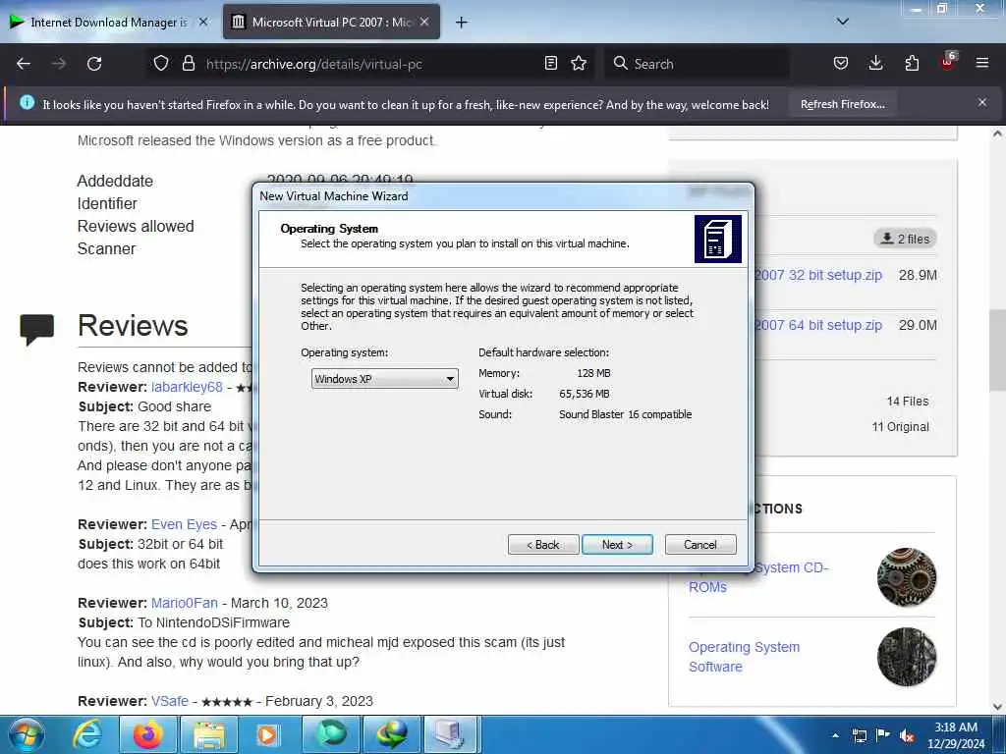Open reviewer labarkley68 profile link
This screenshot has width=1006, height=754.
tap(187, 387)
